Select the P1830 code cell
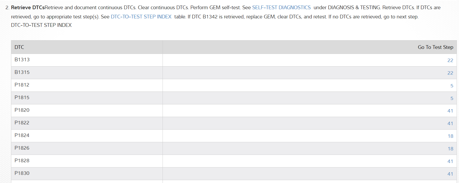This screenshot has width=459, height=183. click(x=22, y=173)
